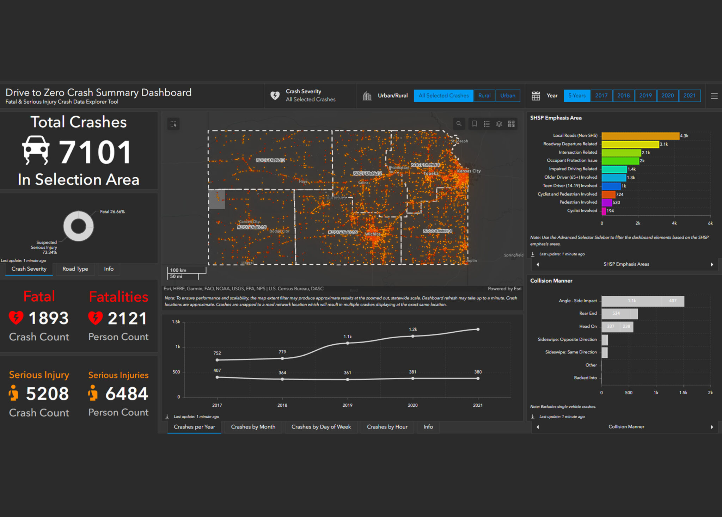Screen dimensions: 722x517
Task: Click the left arrow beside Collision Manner
Action: (537, 426)
